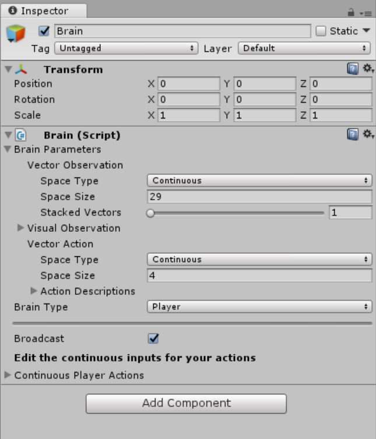
Task: Click the Scale Z field
Action: coord(341,115)
